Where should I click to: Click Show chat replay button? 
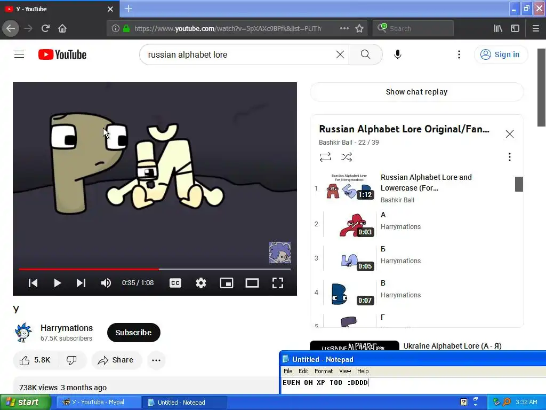(x=416, y=92)
